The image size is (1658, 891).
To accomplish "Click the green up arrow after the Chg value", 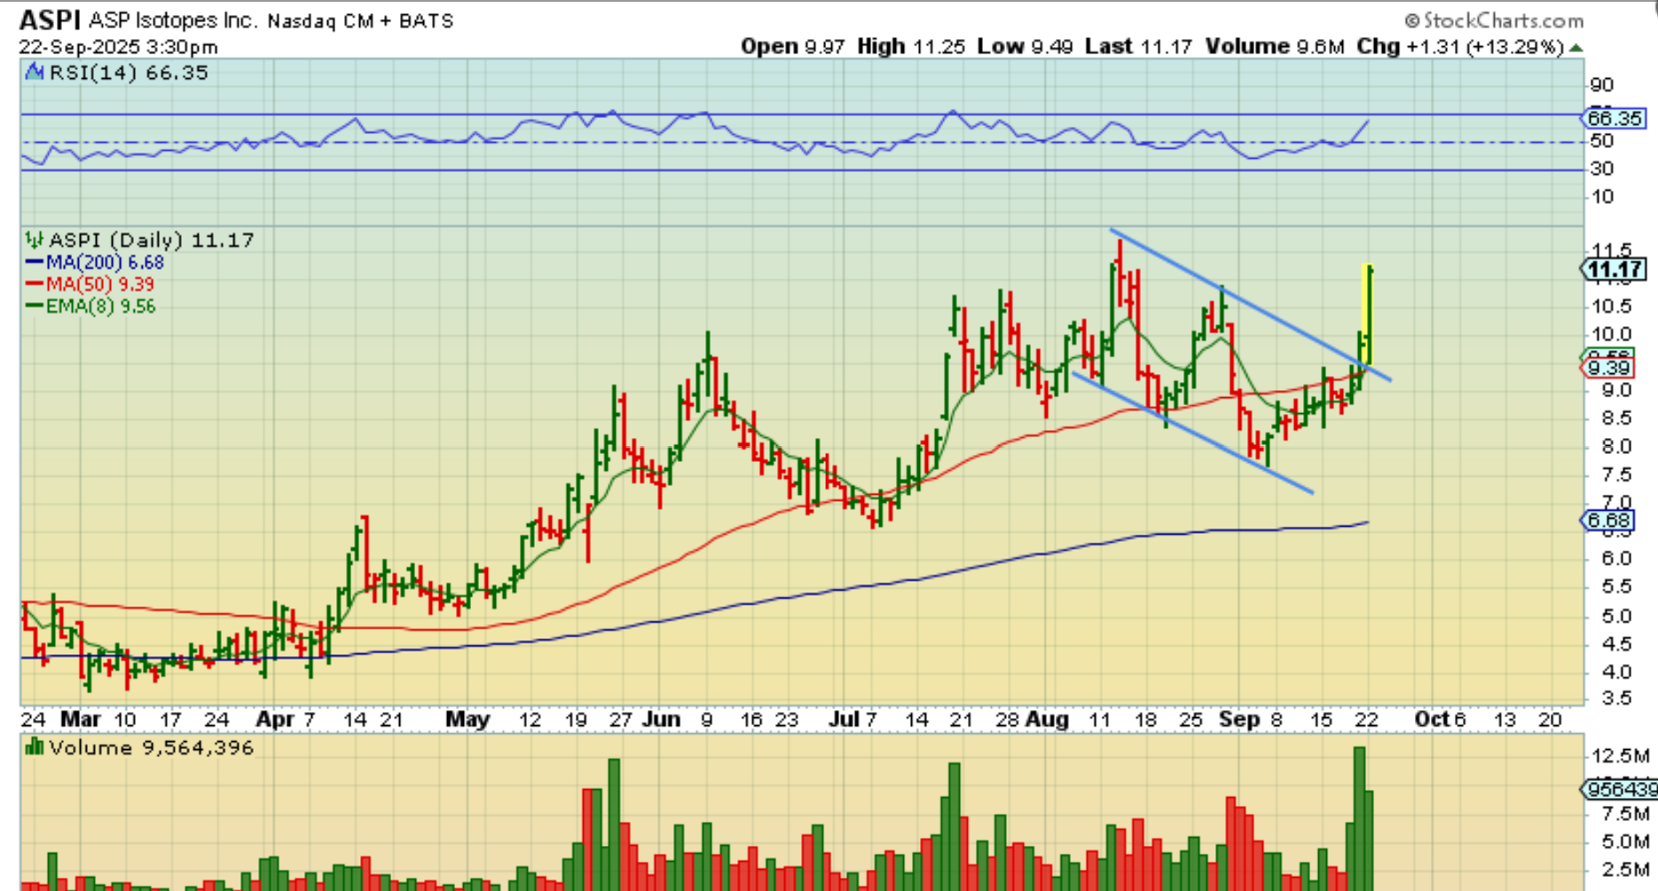I will 1575,47.
